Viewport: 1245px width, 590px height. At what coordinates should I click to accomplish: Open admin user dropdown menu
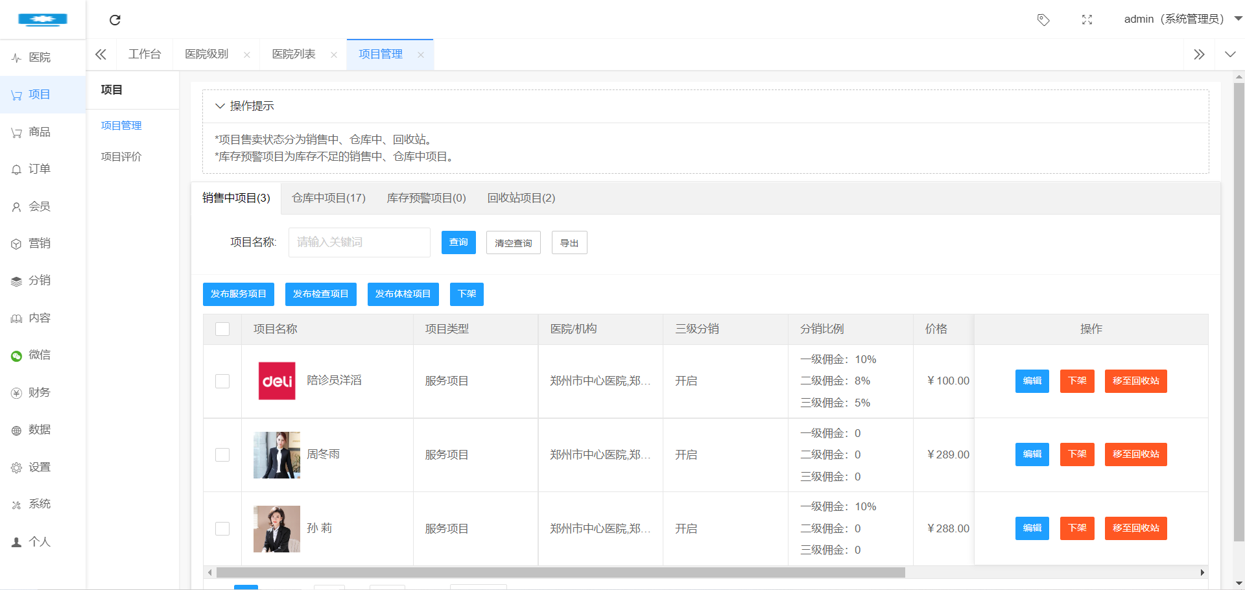coord(1183,19)
